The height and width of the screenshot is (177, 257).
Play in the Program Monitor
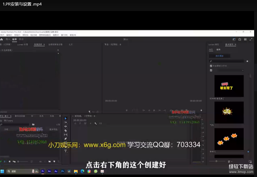tap(154, 110)
